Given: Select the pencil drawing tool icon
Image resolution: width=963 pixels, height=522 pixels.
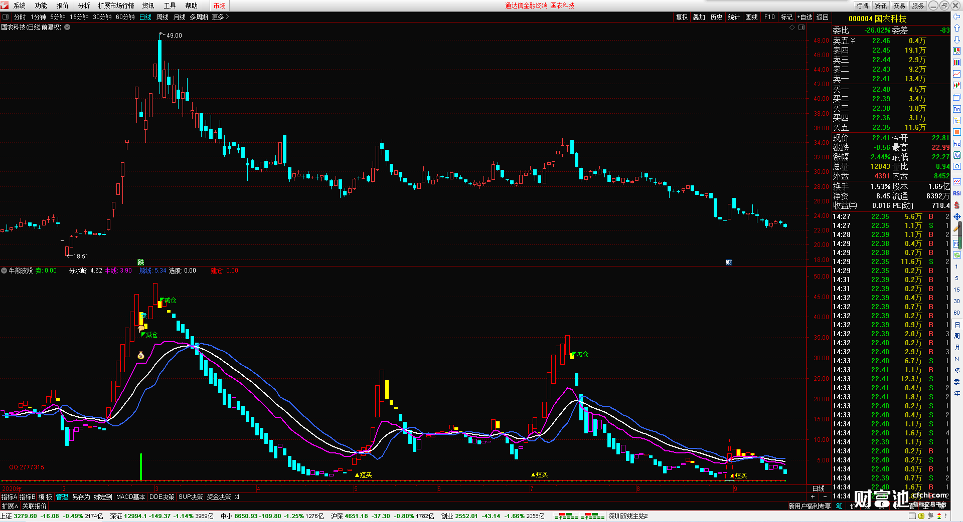Looking at the screenshot, I should pos(956,228).
